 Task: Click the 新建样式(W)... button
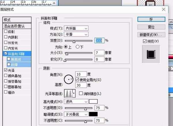pos(151,35)
